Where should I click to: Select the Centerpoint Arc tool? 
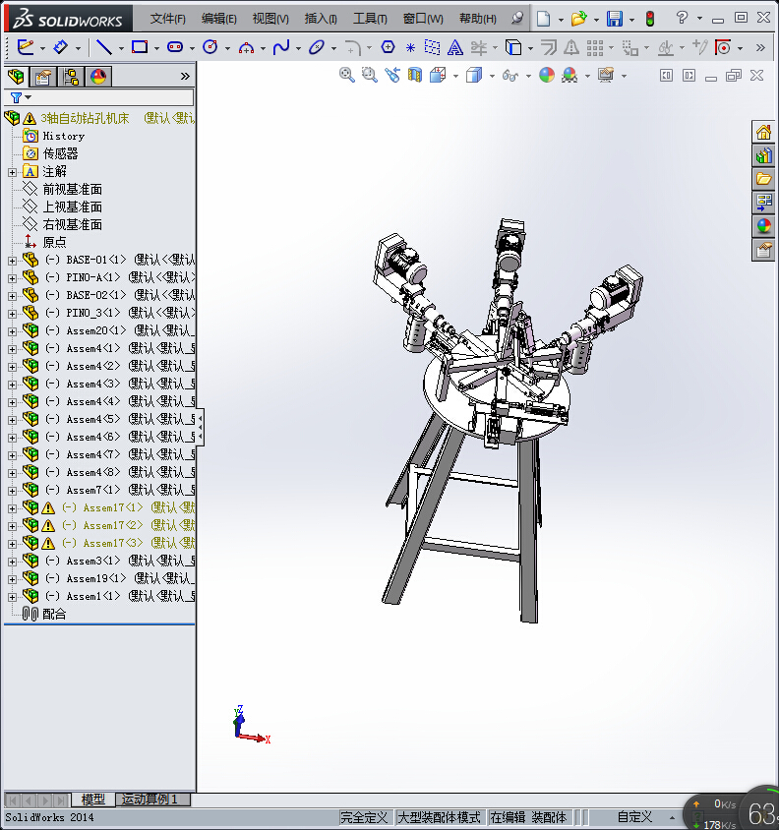pyautogui.click(x=246, y=48)
